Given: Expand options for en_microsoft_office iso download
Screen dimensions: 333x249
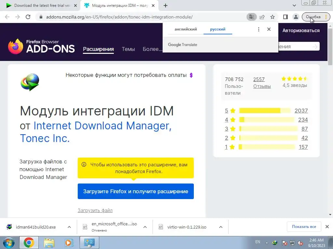Looking at the screenshot, I should (145, 227).
